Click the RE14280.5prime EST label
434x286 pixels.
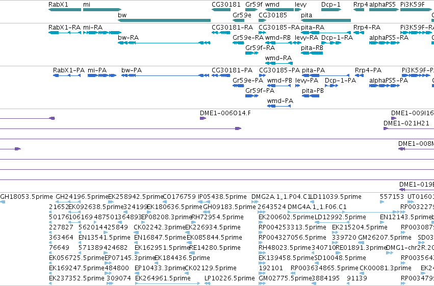[x=215, y=248]
